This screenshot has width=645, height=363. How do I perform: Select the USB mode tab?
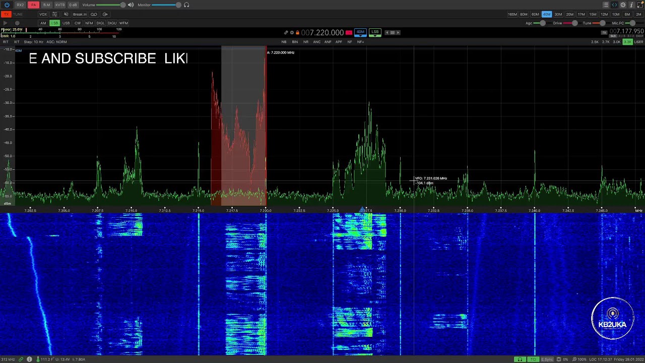point(66,23)
